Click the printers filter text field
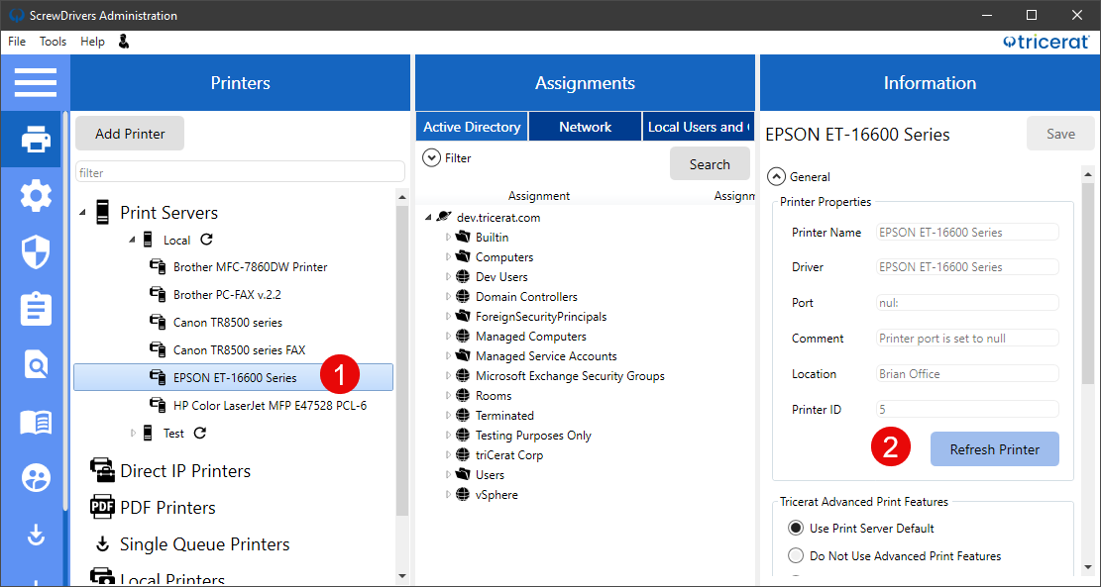 (x=240, y=172)
